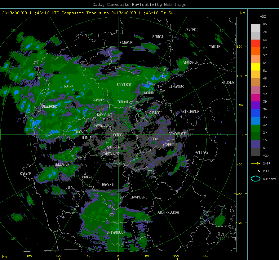The image size is (279, 260).
Task: Click the LINGASUR city label
Action: click(176, 87)
